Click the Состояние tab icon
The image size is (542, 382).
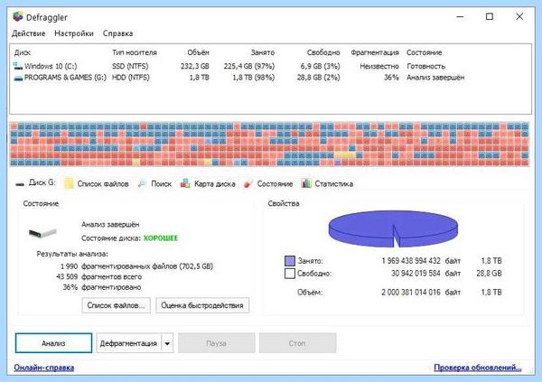[x=248, y=183]
